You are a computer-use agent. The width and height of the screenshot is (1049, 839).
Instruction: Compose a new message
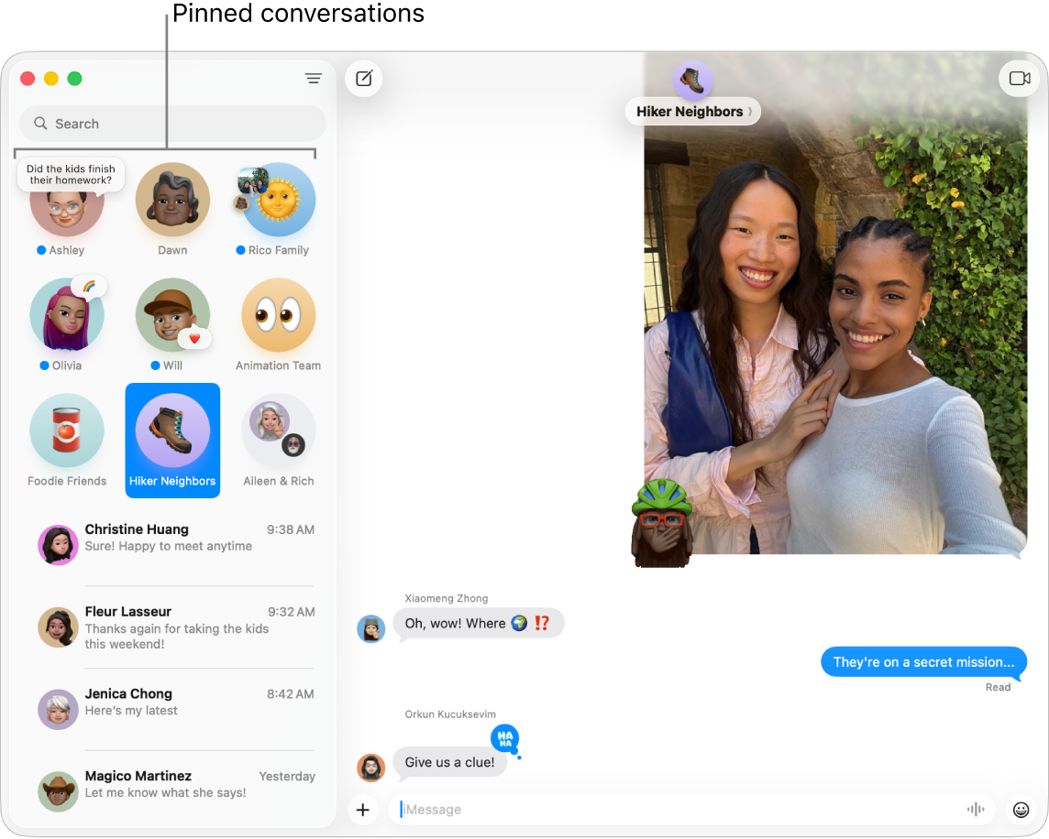click(363, 79)
